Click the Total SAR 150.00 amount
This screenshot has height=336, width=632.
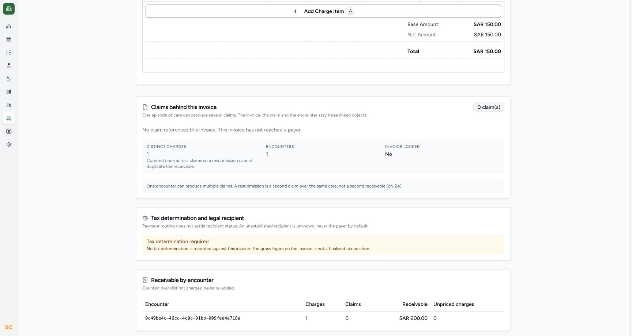[x=487, y=51]
